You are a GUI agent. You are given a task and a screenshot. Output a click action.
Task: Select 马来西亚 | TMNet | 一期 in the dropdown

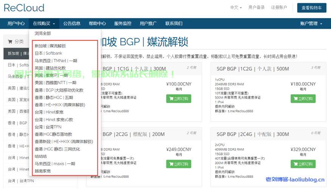[x=56, y=61]
